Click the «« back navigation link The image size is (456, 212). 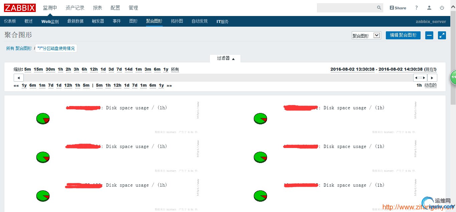tap(16, 85)
